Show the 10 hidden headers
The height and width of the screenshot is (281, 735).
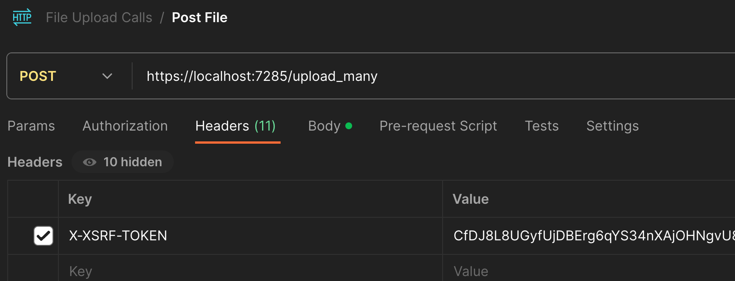(x=123, y=162)
